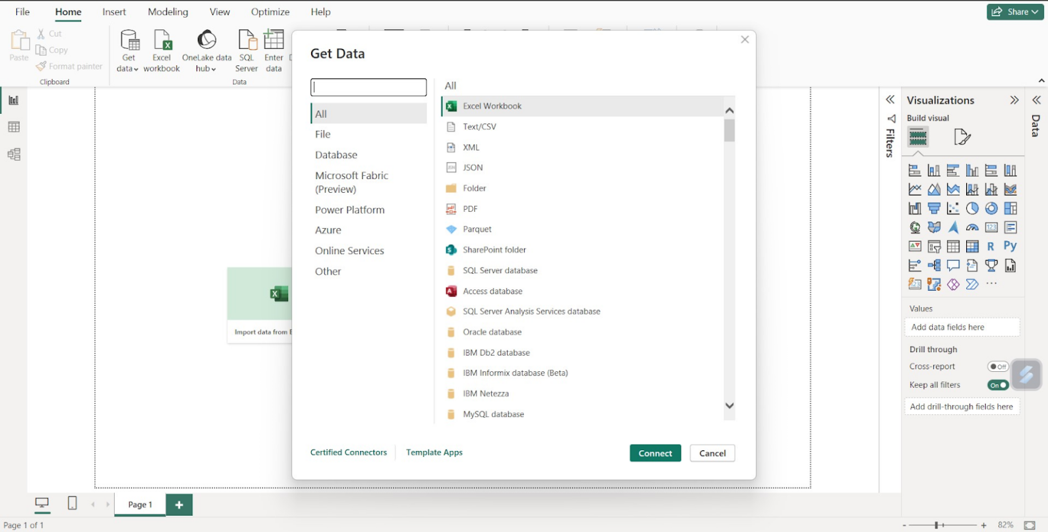Select the Pie chart visual
Screen dimensions: 1048x532
point(972,208)
